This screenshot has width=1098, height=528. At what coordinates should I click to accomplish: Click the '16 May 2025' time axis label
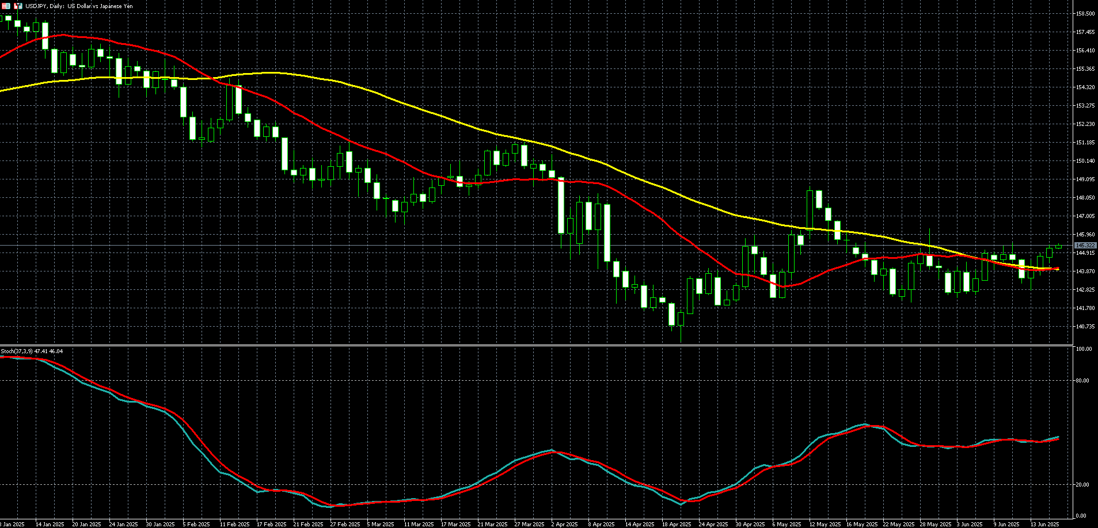pos(861,525)
